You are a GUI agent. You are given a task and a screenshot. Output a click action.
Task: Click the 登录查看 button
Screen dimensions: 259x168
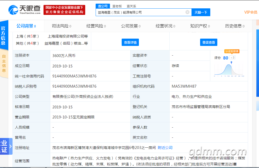[209, 42]
